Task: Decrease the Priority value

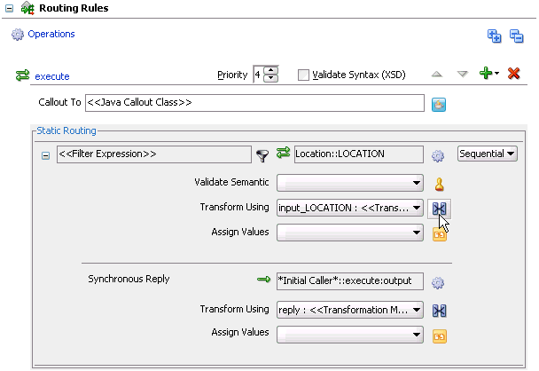Action: (271, 78)
